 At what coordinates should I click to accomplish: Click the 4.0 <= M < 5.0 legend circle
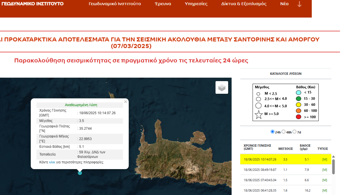[258, 106]
